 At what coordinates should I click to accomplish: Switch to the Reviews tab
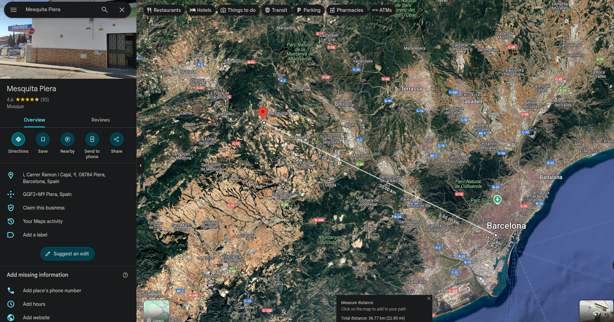click(x=101, y=120)
